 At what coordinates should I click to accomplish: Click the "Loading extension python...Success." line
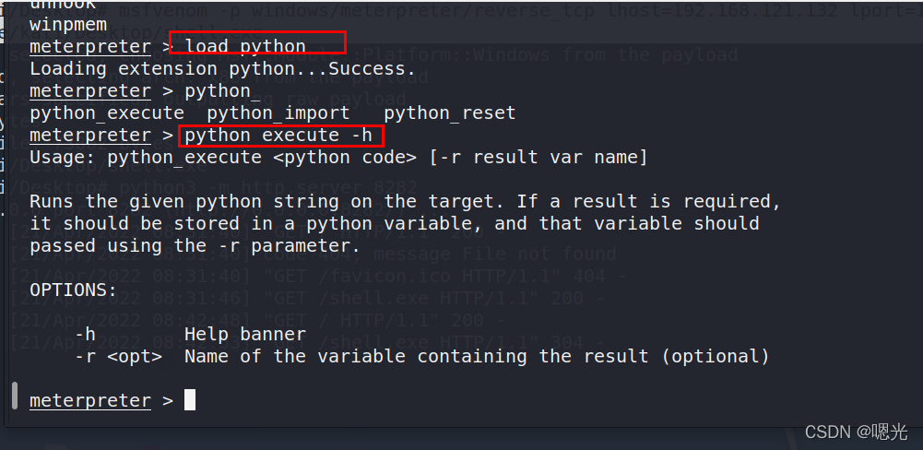[x=222, y=69]
